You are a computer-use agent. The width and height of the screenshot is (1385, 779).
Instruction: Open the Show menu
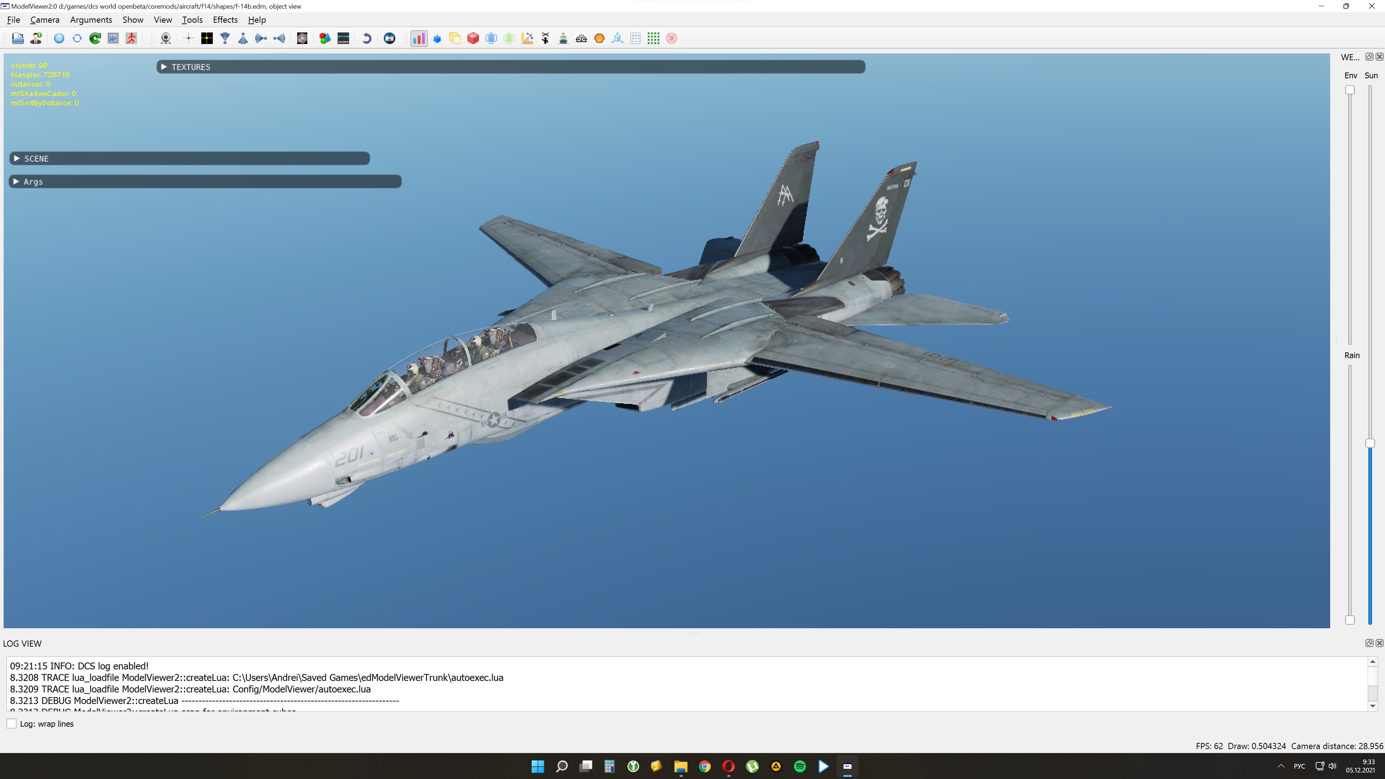pyautogui.click(x=133, y=20)
